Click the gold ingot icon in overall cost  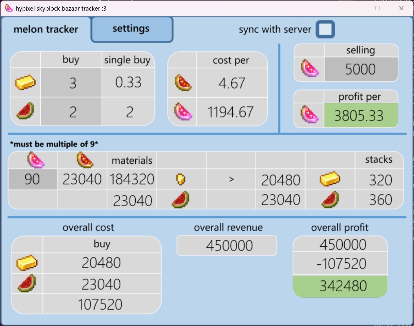pyautogui.click(x=27, y=263)
